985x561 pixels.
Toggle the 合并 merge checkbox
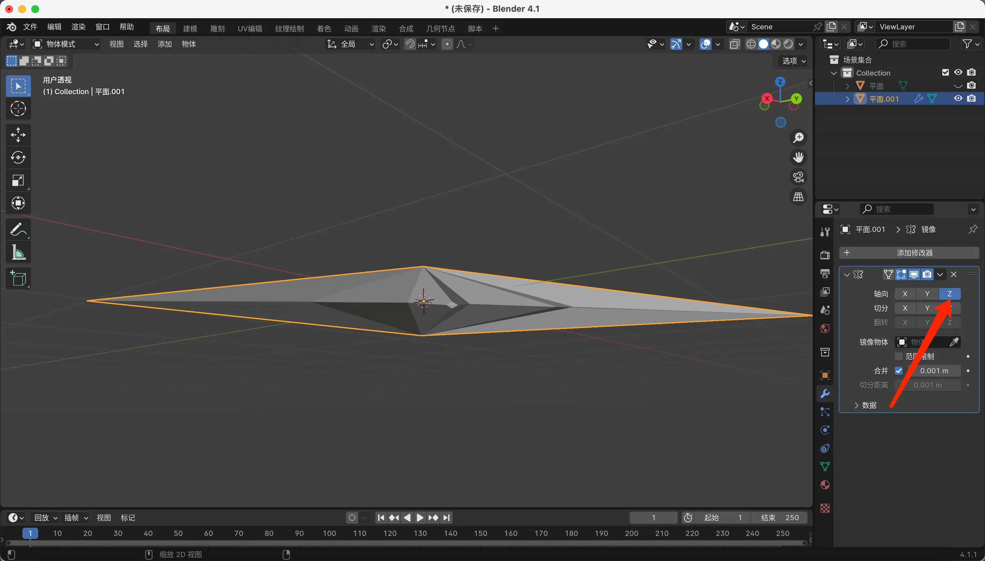tap(899, 371)
